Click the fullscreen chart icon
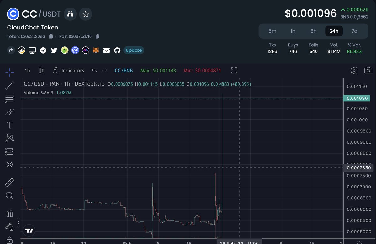The width and height of the screenshot is (376, 244). [x=234, y=71]
